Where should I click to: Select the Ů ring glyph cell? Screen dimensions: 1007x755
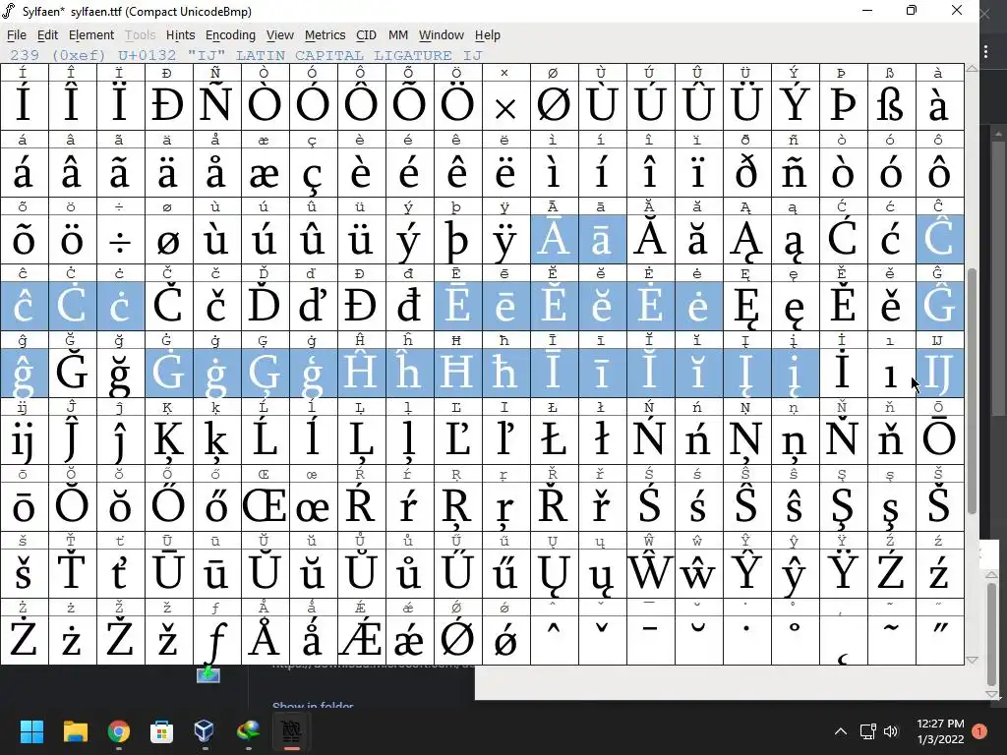coord(362,573)
